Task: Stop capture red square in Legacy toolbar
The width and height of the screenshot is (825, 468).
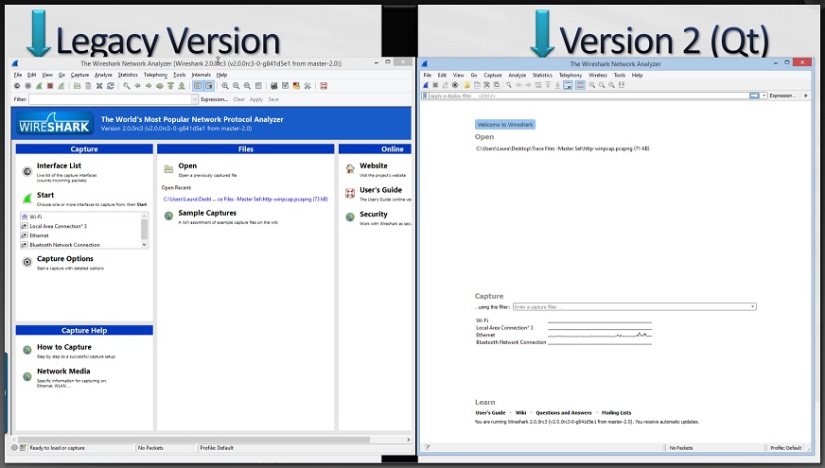Action: 50,86
